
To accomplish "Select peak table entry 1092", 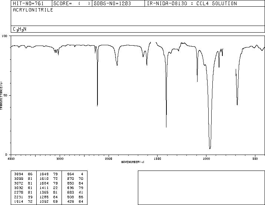I will [44, 201].
